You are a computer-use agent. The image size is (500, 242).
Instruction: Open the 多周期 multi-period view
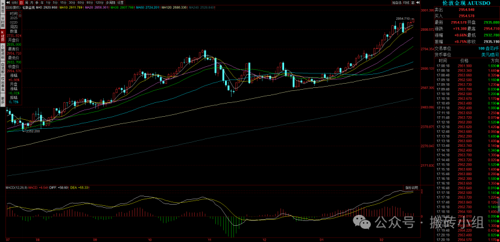[x=111, y=2]
